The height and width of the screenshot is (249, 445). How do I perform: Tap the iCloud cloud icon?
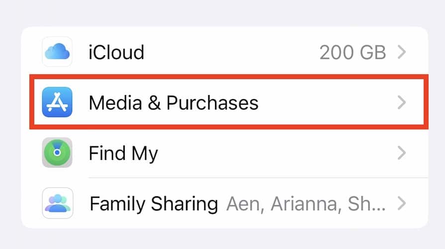tap(57, 52)
